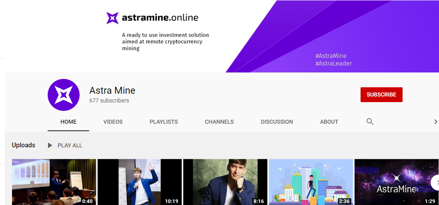Image resolution: width=439 pixels, height=205 pixels.
Task: Go to the CHANNELS tab
Action: [219, 122]
